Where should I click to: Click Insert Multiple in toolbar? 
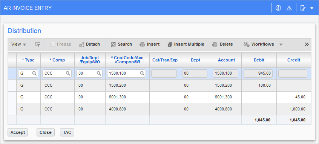(186, 44)
